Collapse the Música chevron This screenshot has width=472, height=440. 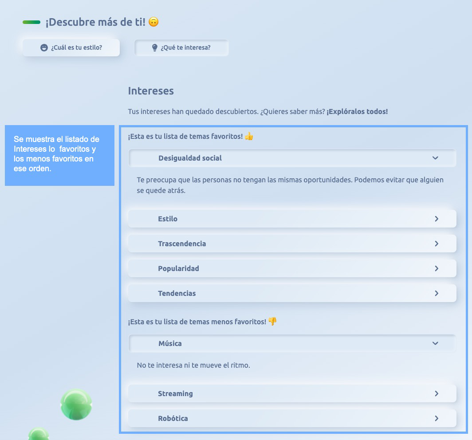435,343
